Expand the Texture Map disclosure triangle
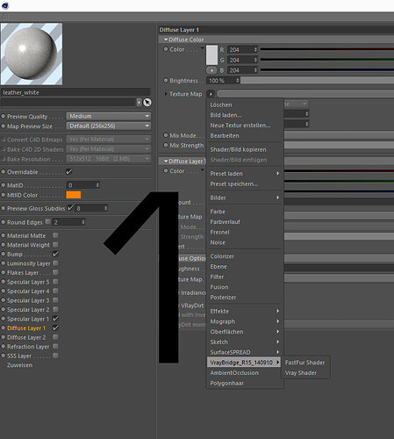This screenshot has height=439, width=394. (x=166, y=94)
